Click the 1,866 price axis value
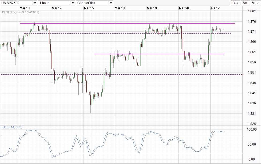261x164 pixels. tap(252, 42)
